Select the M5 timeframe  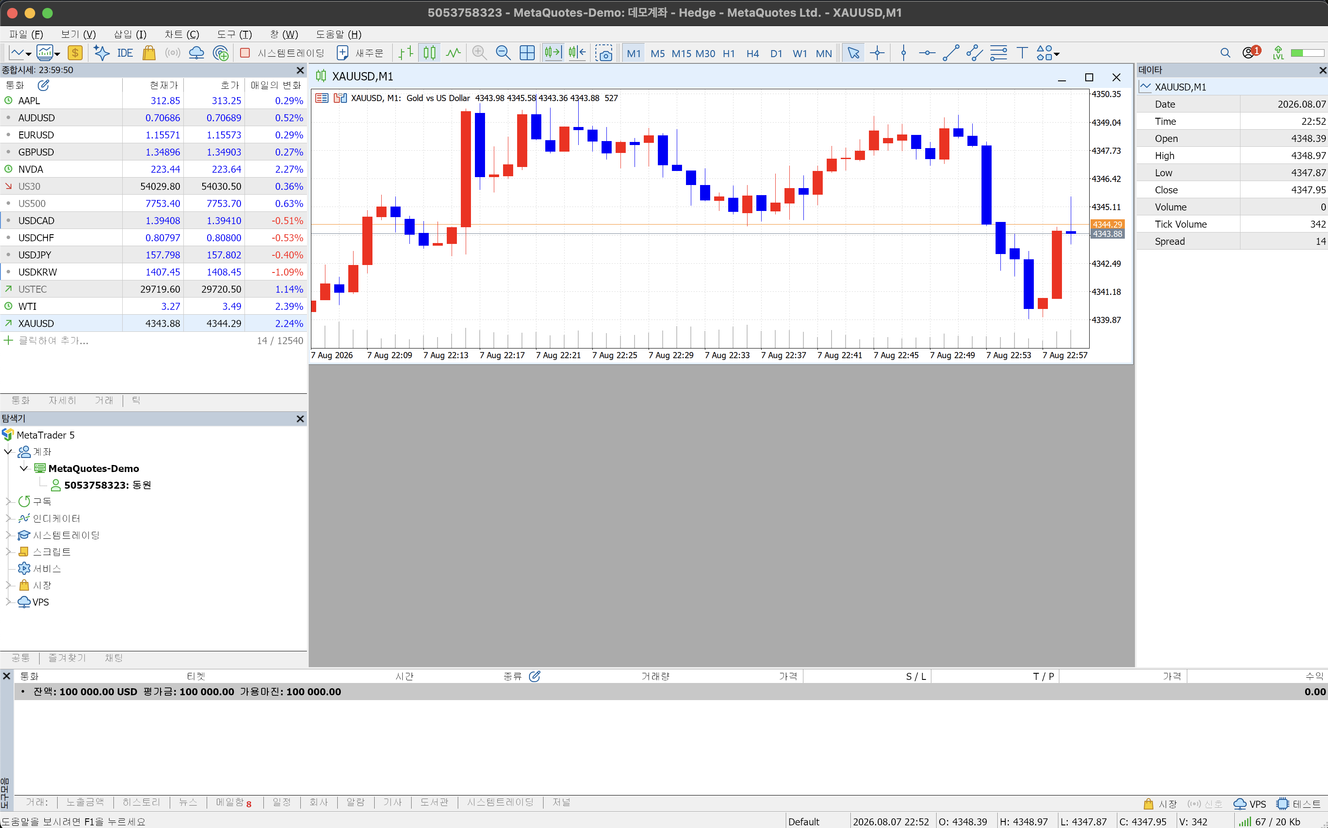[x=657, y=54]
